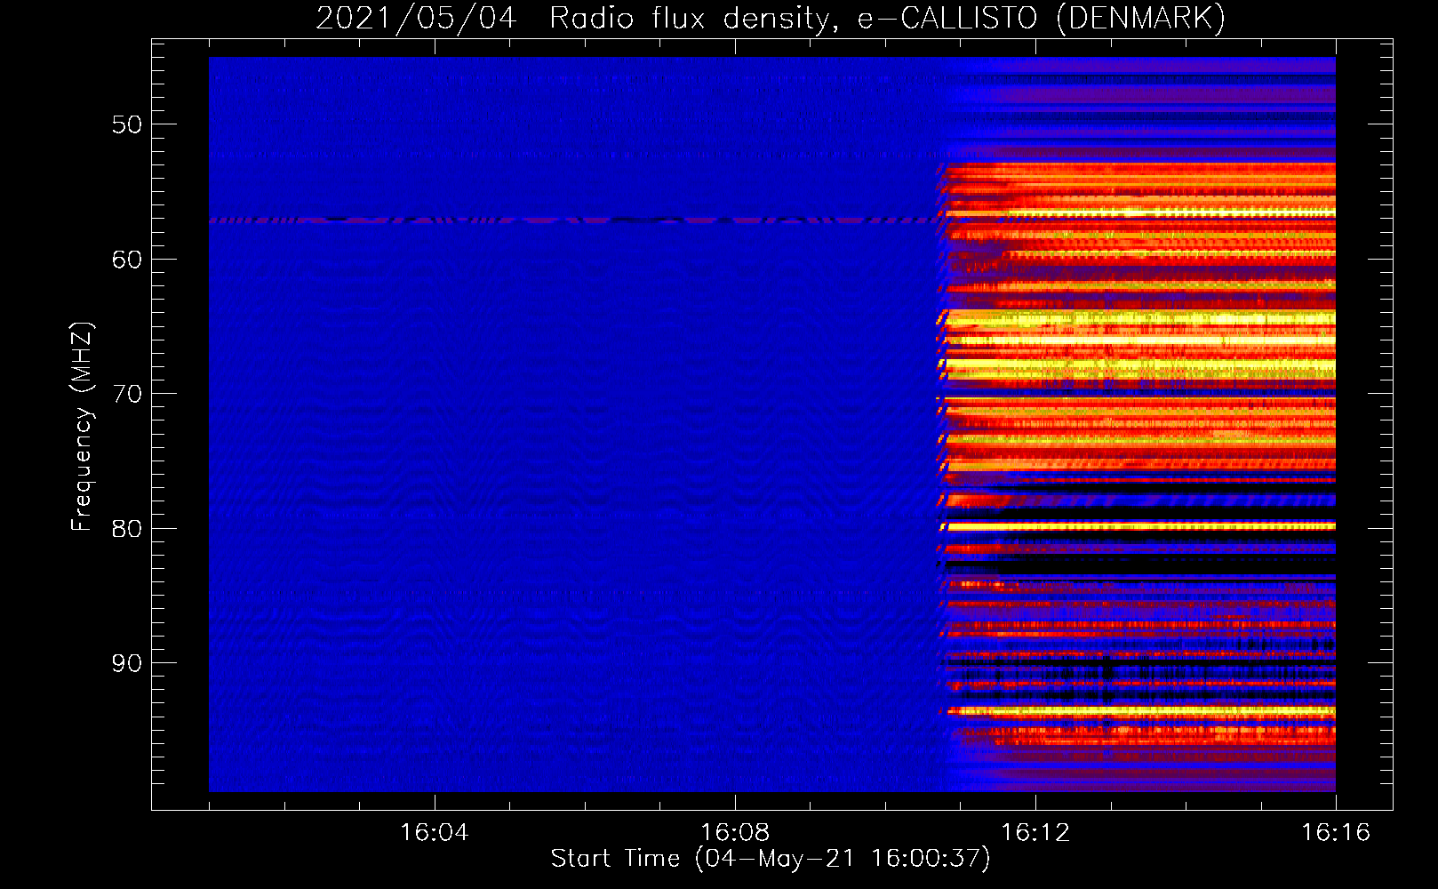This screenshot has width=1438, height=889.
Task: Click the 16:16 time axis label
Action: pyautogui.click(x=1336, y=833)
